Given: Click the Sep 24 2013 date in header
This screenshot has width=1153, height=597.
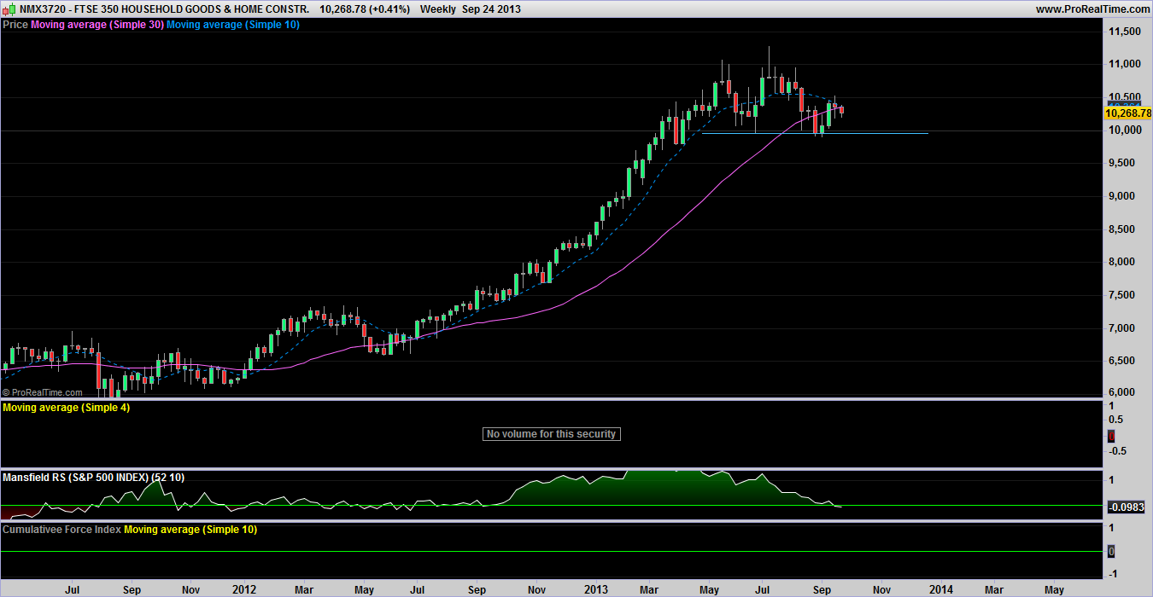Looking at the screenshot, I should [x=490, y=9].
